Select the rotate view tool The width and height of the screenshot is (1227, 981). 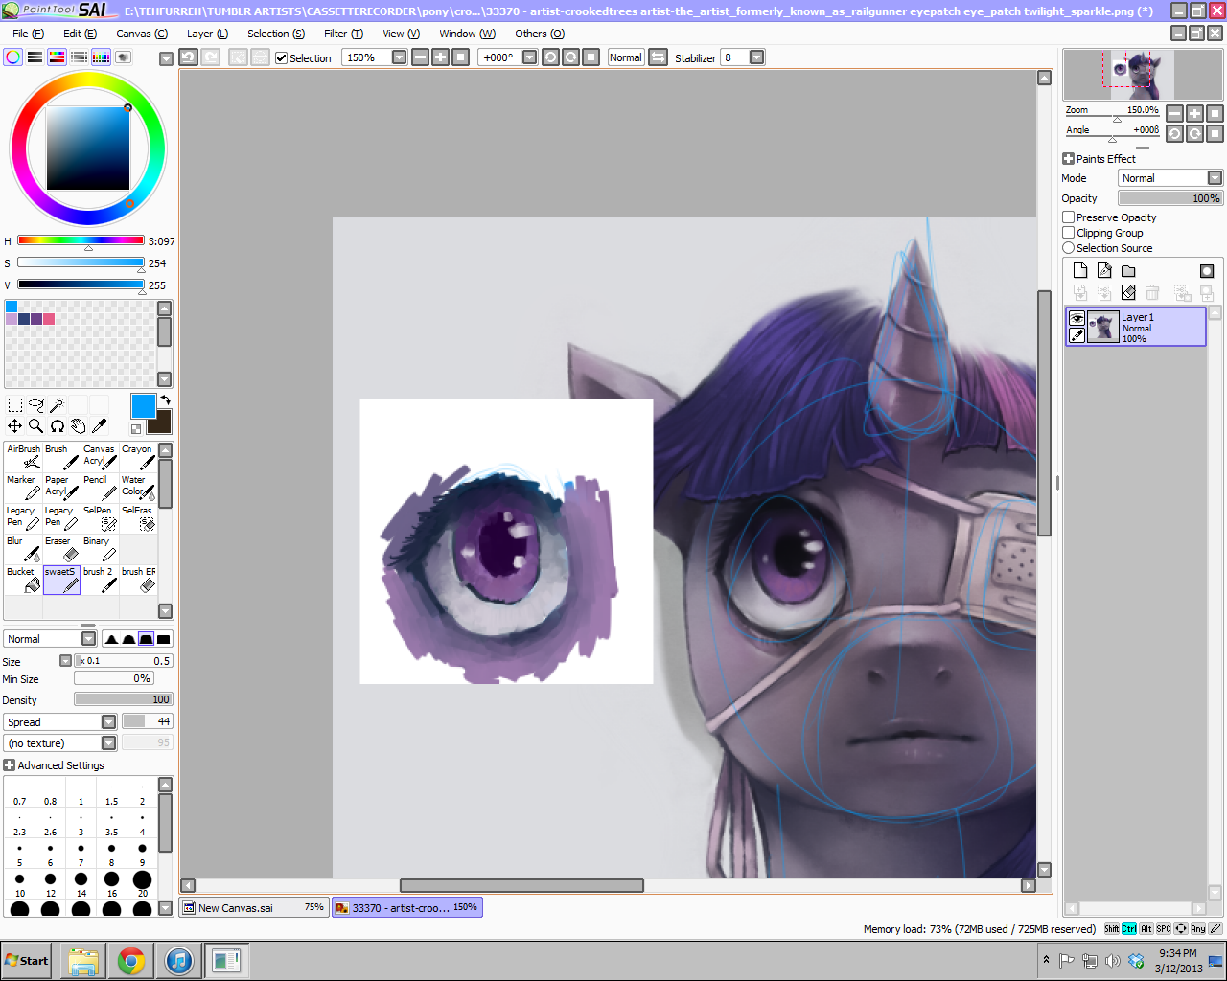tap(58, 426)
